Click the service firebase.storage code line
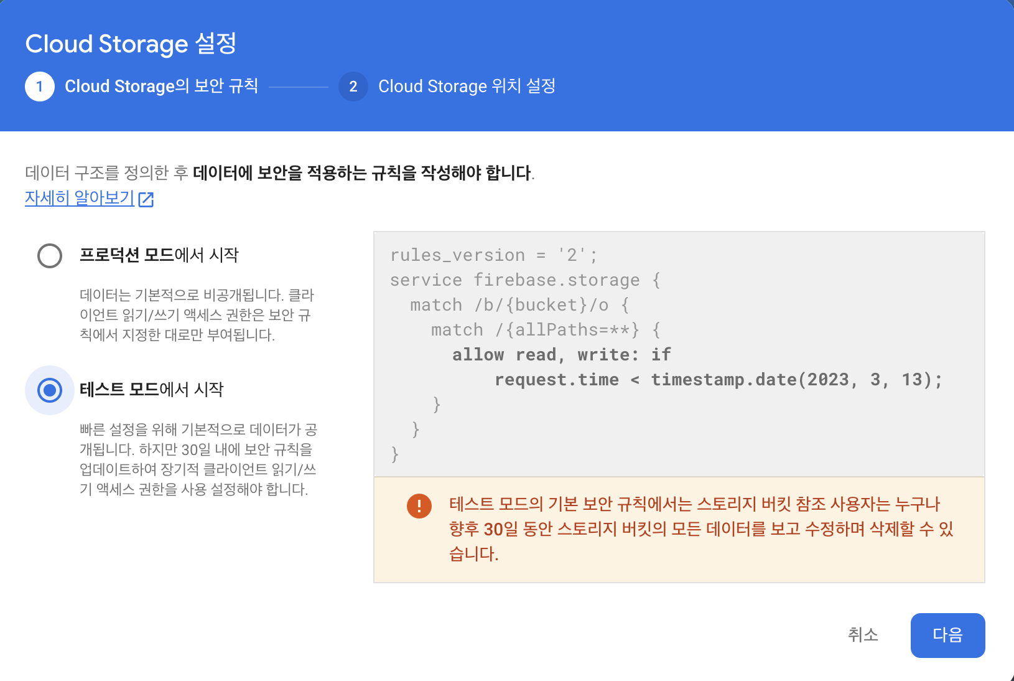 pos(526,280)
